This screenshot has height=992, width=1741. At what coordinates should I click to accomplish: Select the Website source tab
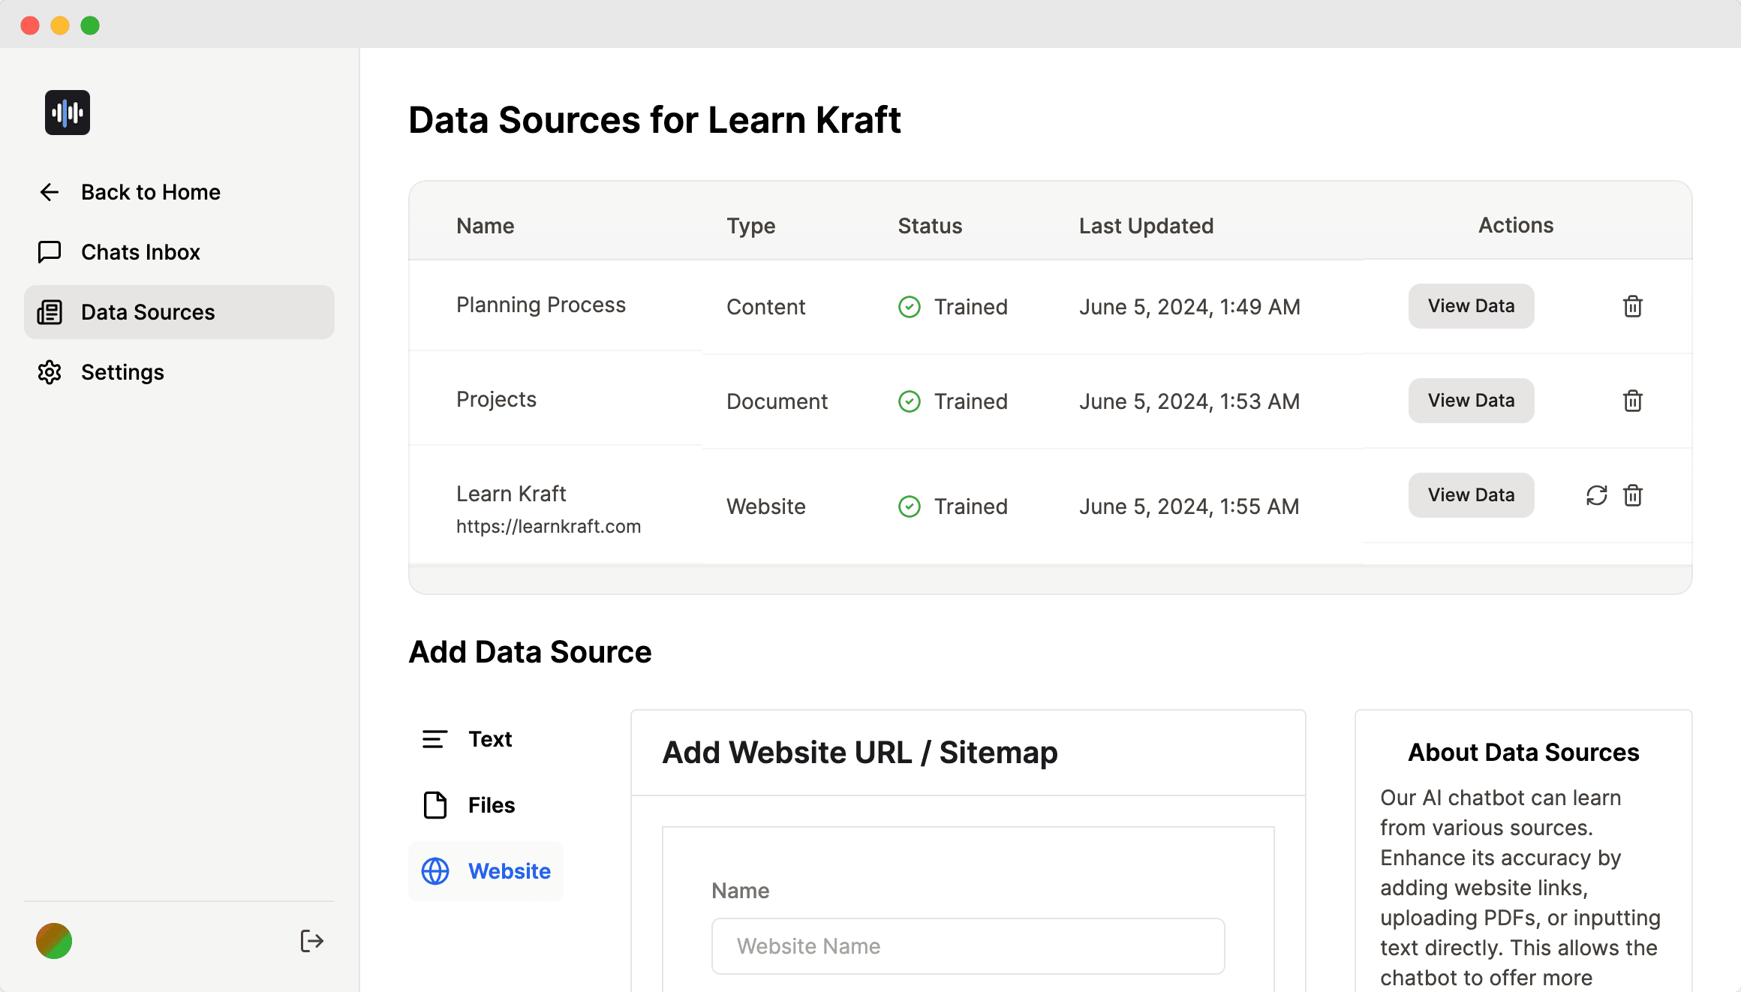tap(486, 871)
